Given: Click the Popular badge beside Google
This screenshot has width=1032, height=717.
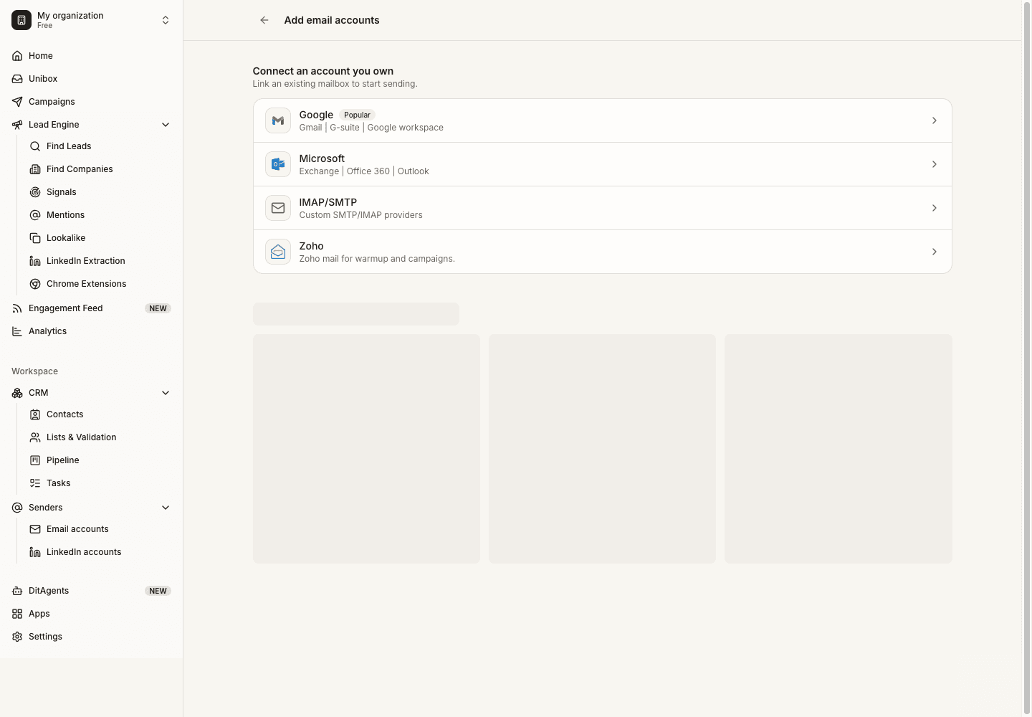Looking at the screenshot, I should pyautogui.click(x=357, y=115).
